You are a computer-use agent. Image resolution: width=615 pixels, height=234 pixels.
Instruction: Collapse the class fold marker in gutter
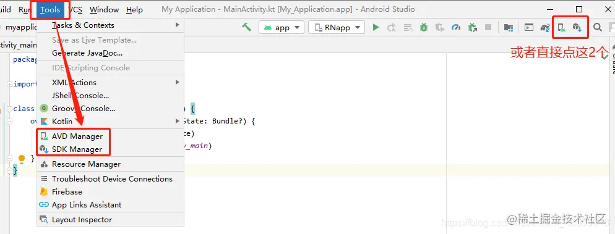click(9, 109)
